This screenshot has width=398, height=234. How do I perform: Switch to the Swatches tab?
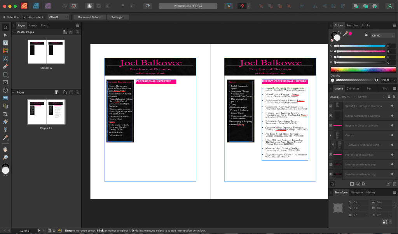352,25
